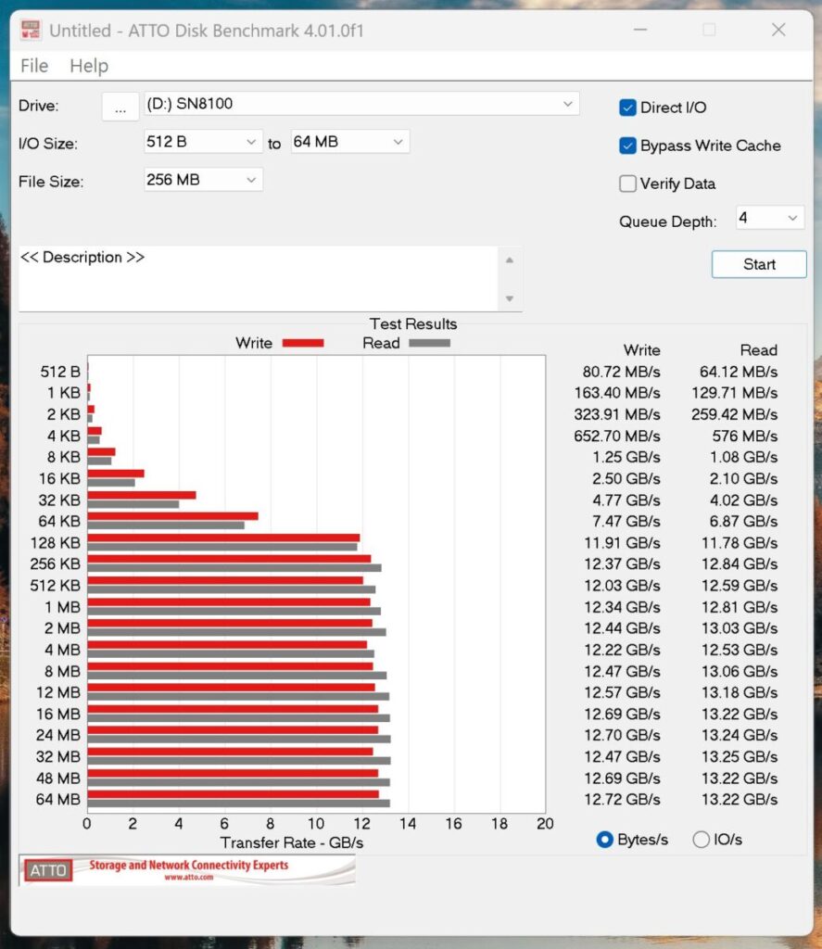
Task: Click the Transfer Rate - GB/s axis label
Action: click(292, 842)
